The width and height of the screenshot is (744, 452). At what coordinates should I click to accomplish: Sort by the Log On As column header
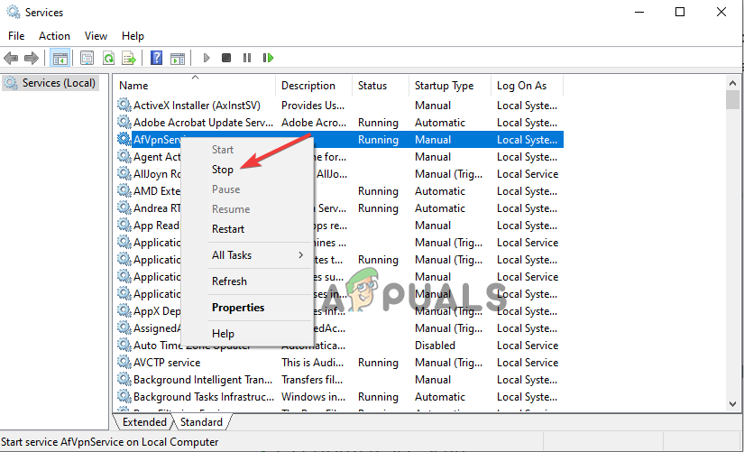click(527, 86)
